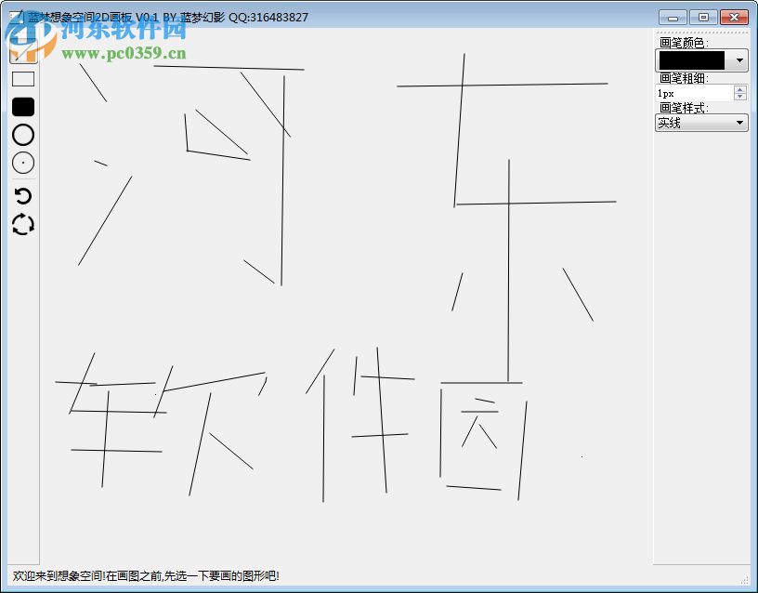This screenshot has width=758, height=593.
Task: Expand the brush color selector arrow
Action: click(x=738, y=60)
